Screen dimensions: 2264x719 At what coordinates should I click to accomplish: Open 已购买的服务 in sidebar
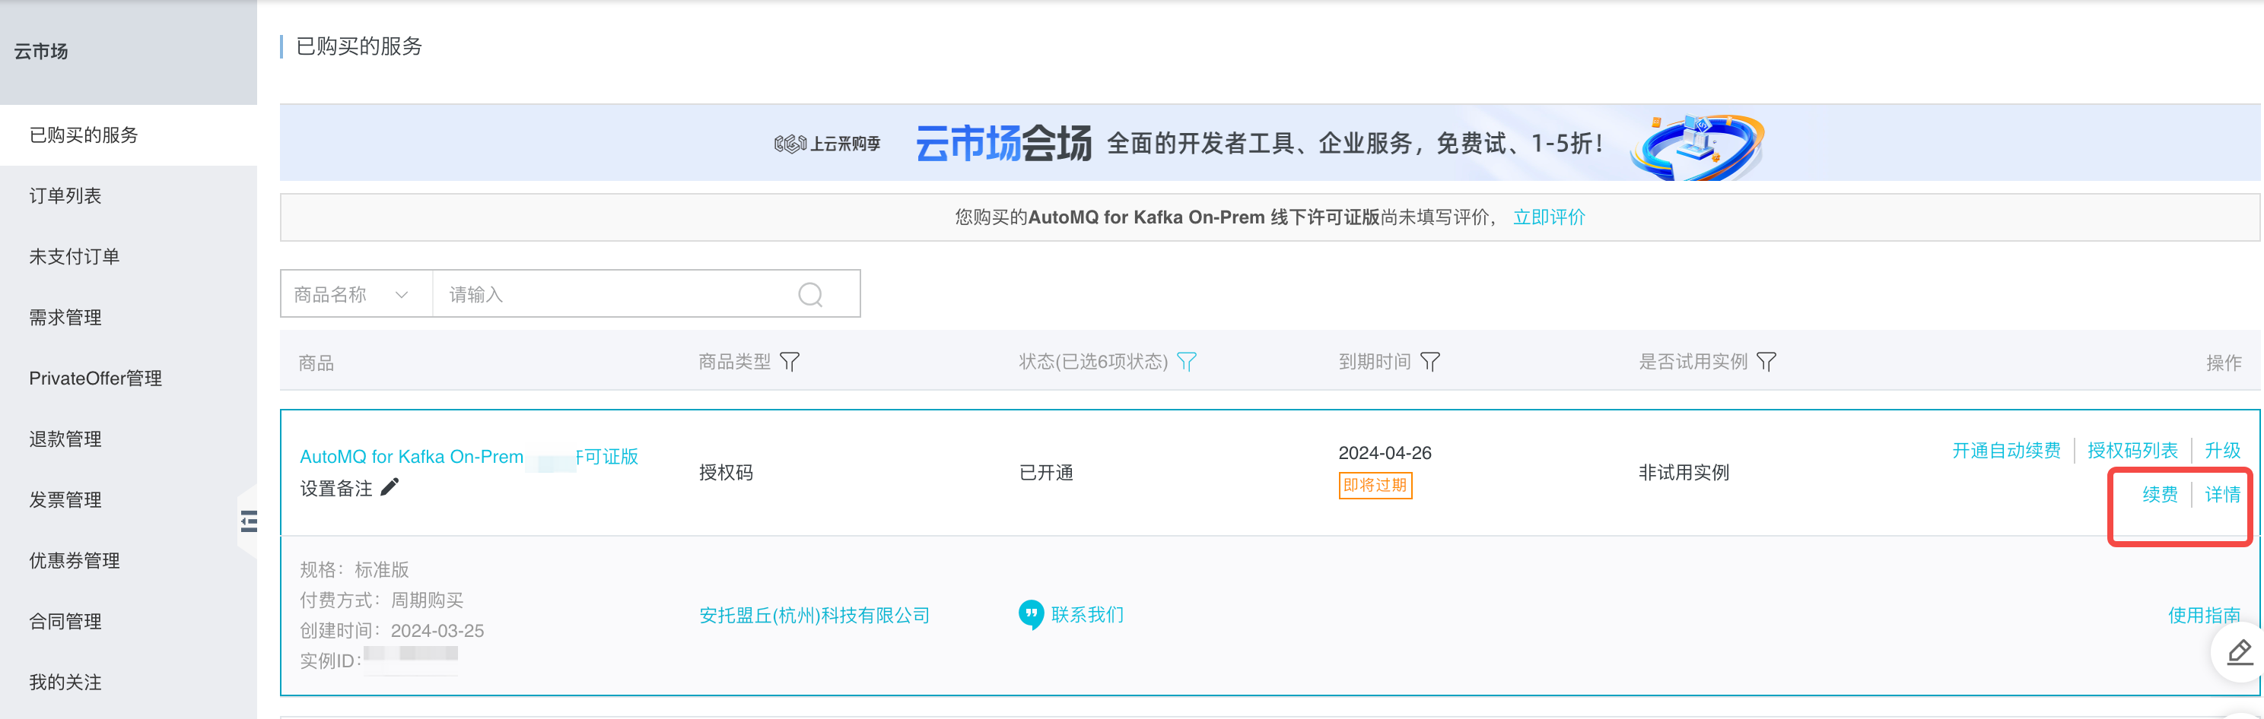coord(129,135)
